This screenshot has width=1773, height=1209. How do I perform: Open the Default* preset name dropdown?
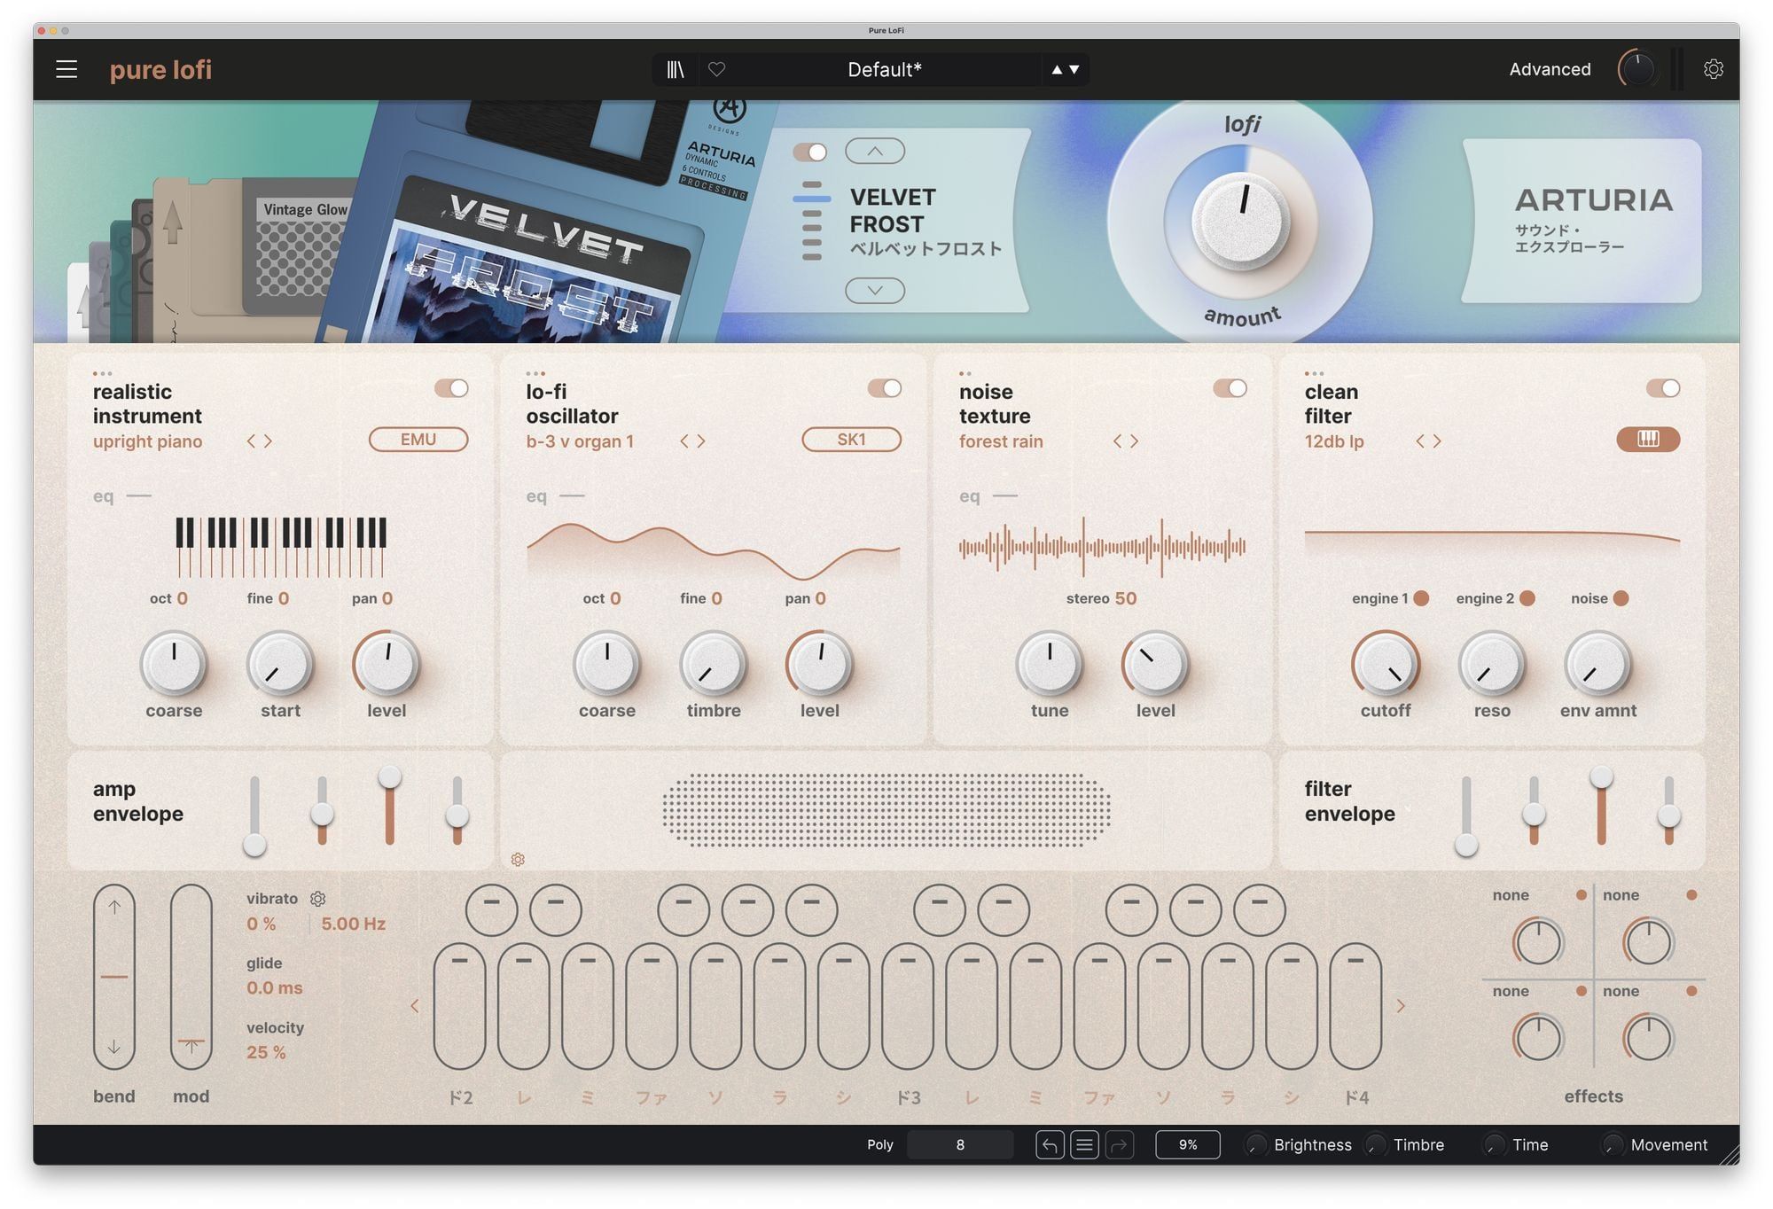tap(884, 69)
